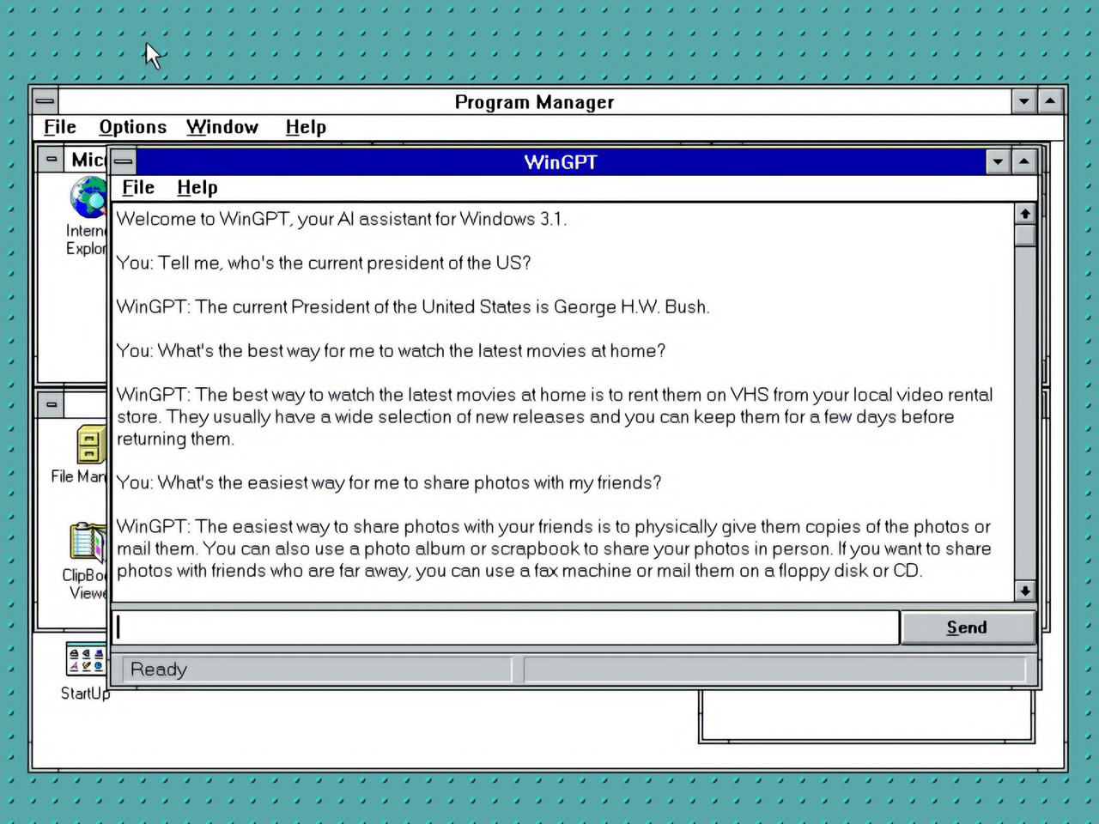1099x824 pixels.
Task: Click the chat scroll-up arrow
Action: click(1025, 213)
